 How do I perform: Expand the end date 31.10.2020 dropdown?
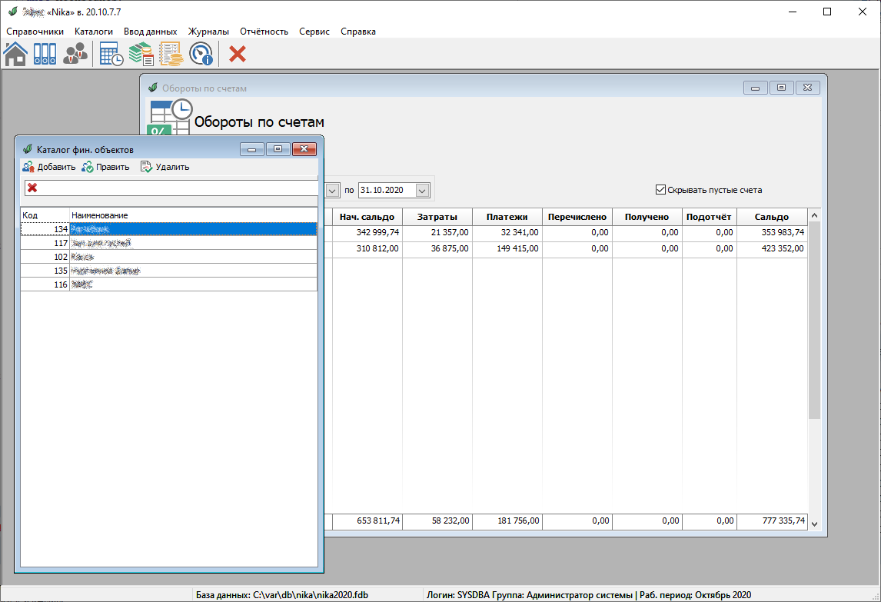pos(422,190)
